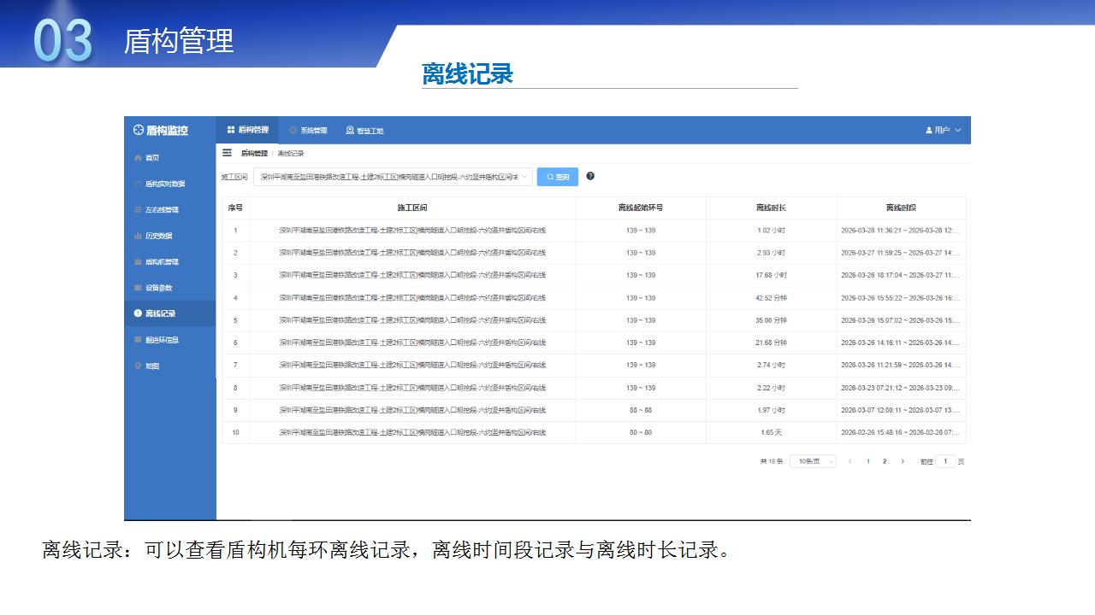Open 历史数据 bar chart icon in sidebar
Screen dimensions: 1095x615
pyautogui.click(x=138, y=236)
